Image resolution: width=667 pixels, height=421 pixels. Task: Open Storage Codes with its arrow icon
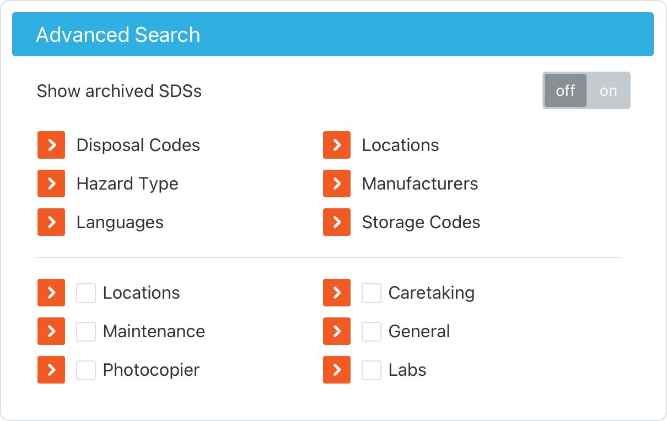[x=337, y=222]
